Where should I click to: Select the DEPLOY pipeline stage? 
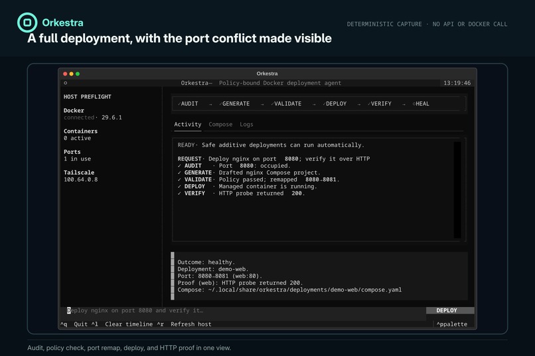click(x=335, y=103)
